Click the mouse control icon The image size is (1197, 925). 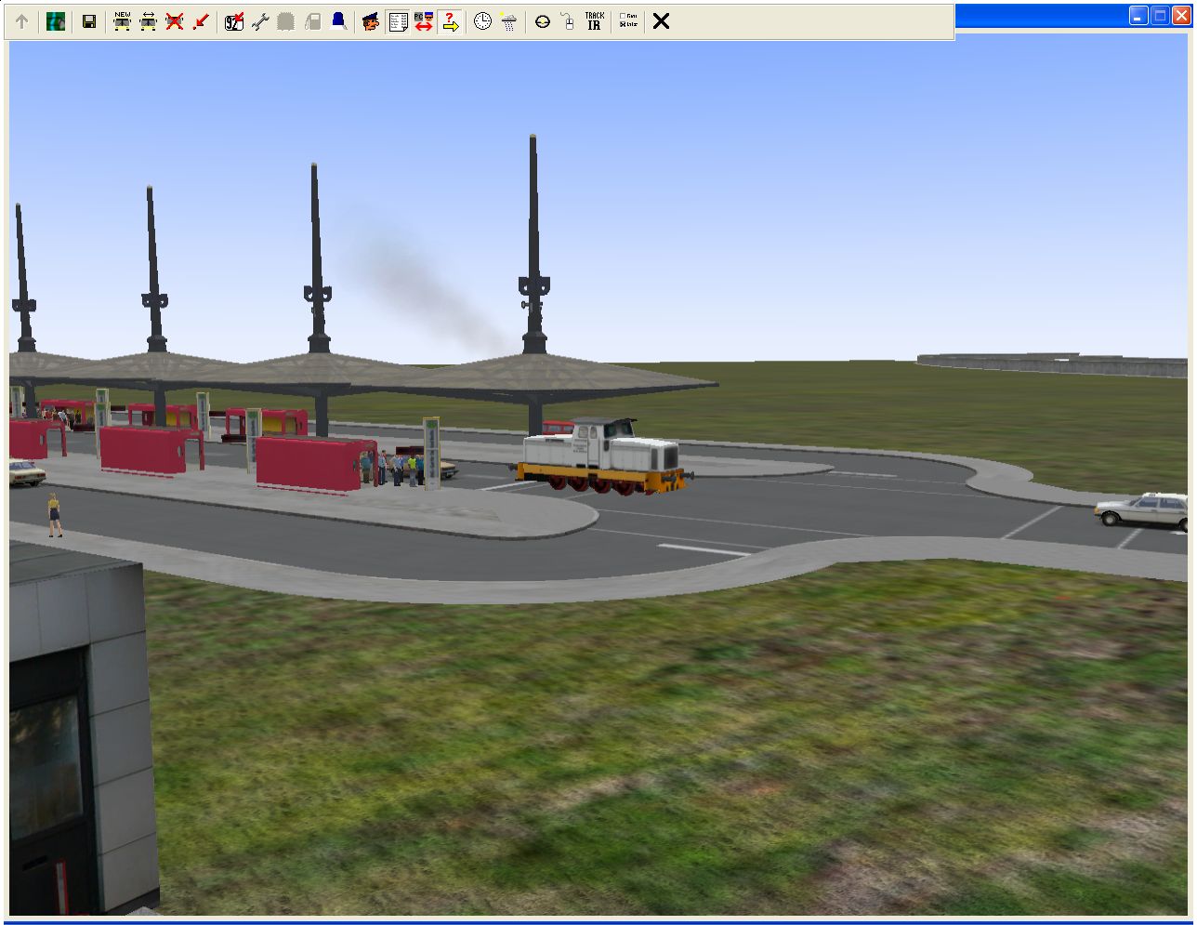coord(568,21)
